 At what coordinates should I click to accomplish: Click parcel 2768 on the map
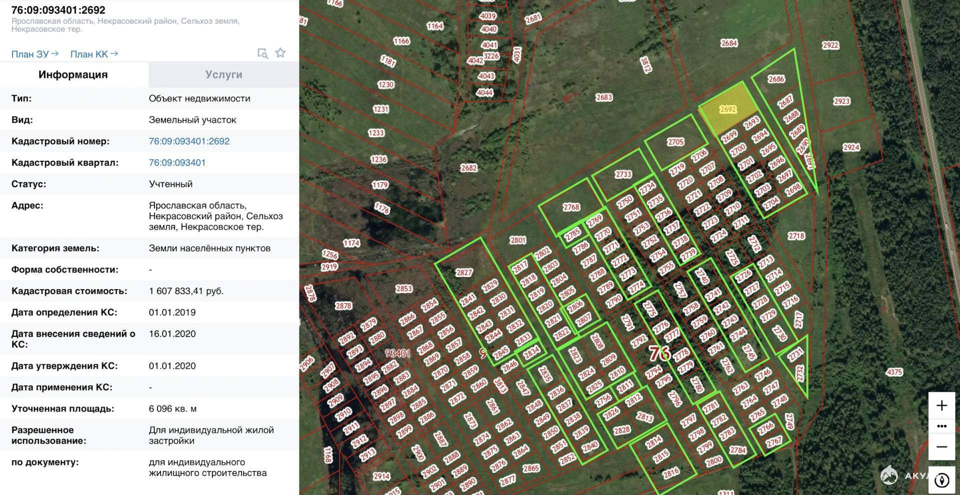coord(571,207)
